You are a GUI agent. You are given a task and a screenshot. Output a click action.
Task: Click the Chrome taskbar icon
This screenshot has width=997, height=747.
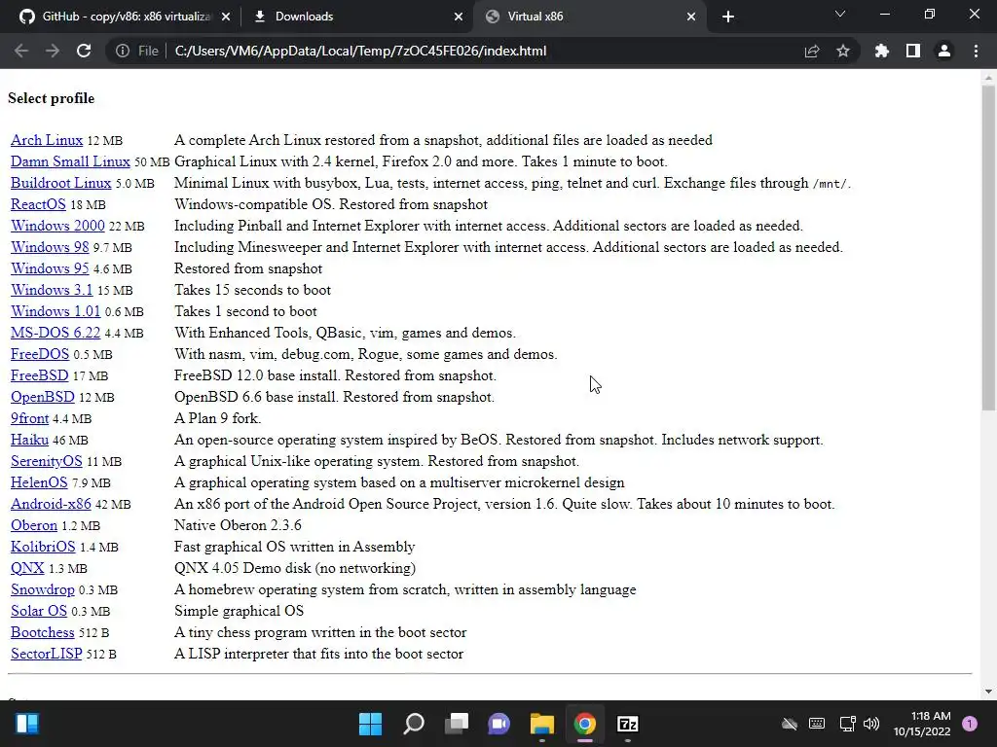click(x=585, y=724)
